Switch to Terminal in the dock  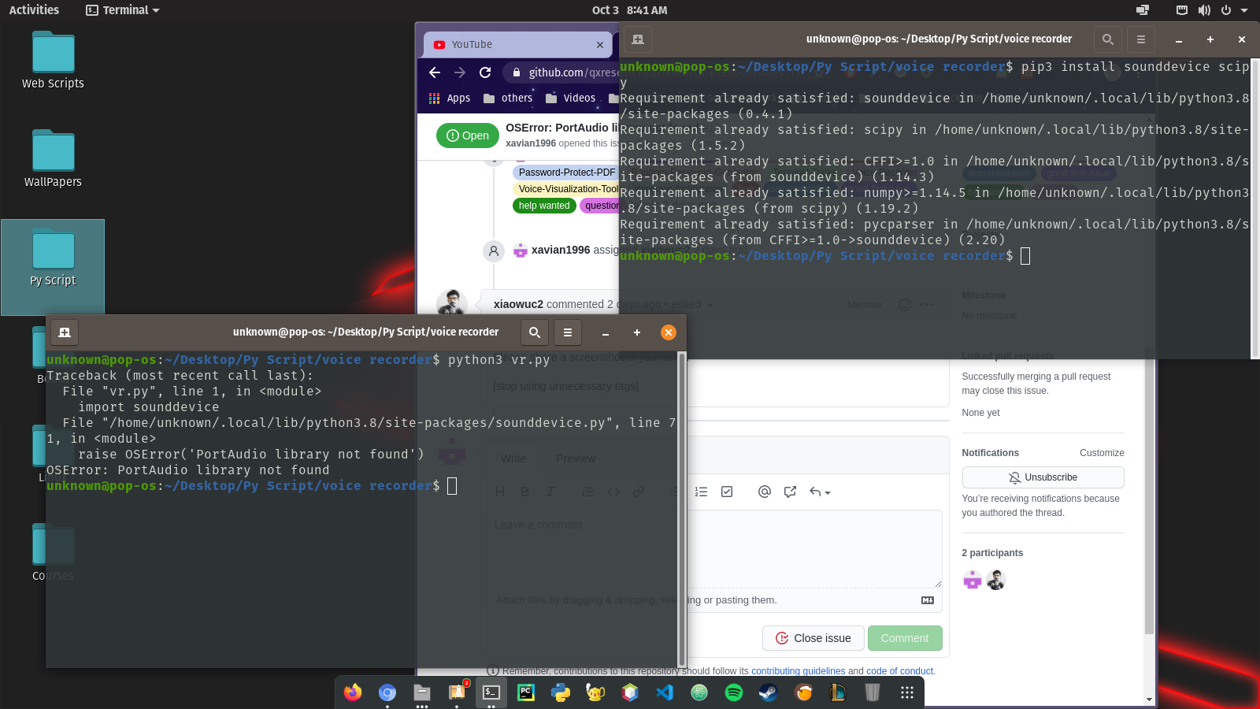pos(491,692)
